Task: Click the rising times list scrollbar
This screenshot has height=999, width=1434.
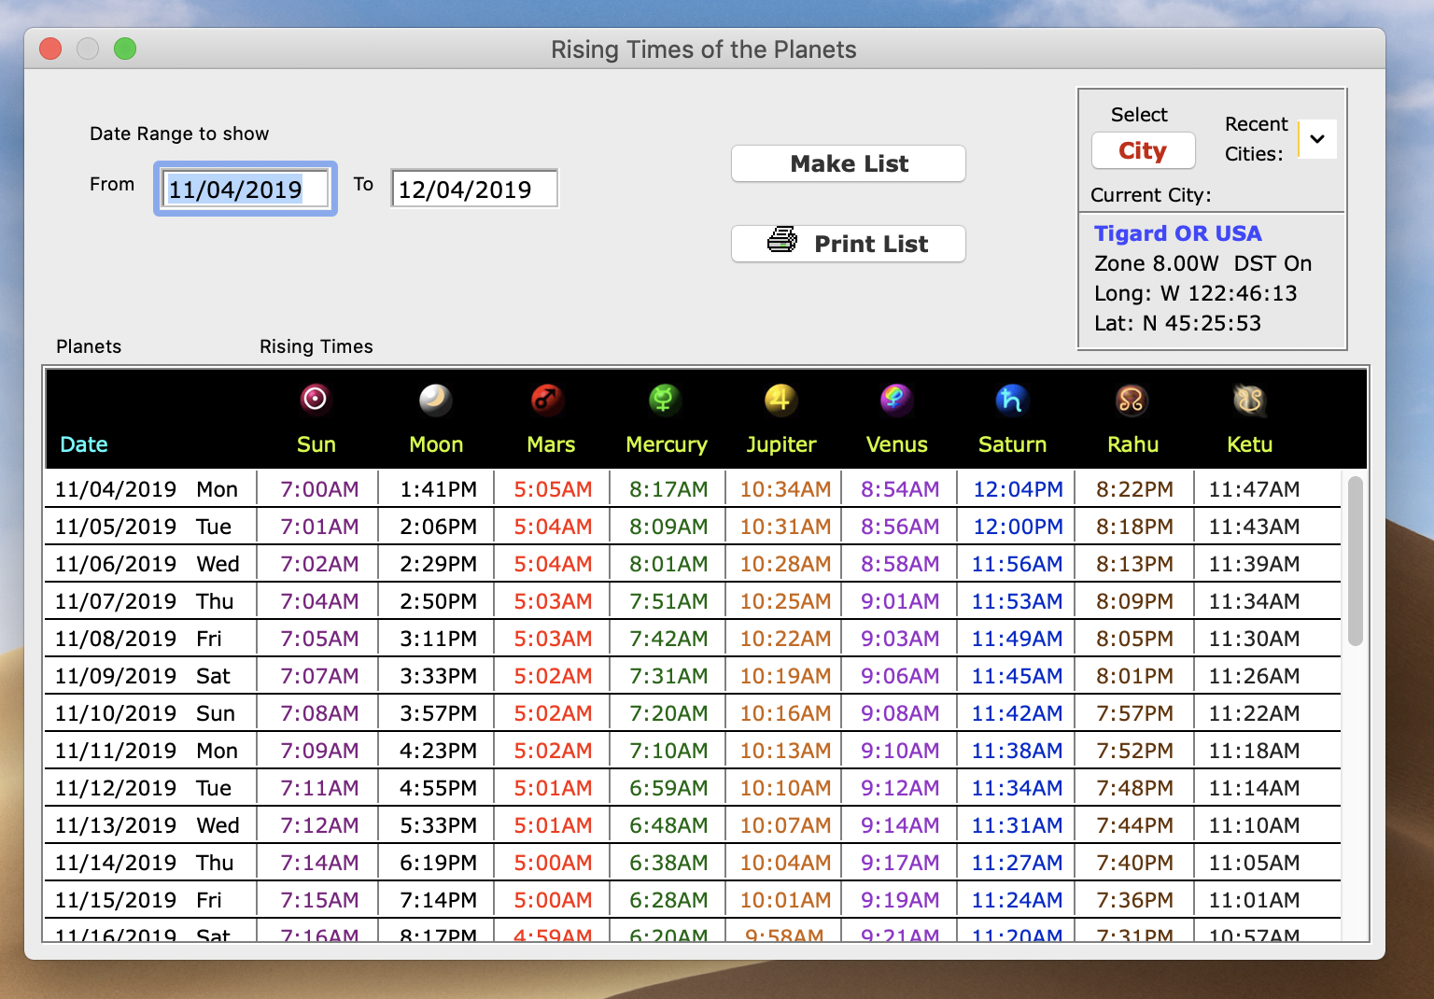Action: [x=1355, y=560]
